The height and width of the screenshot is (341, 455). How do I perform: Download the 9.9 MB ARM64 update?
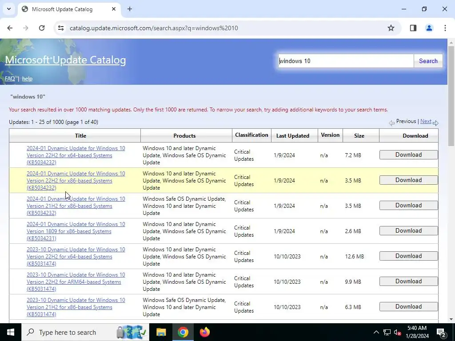409,281
